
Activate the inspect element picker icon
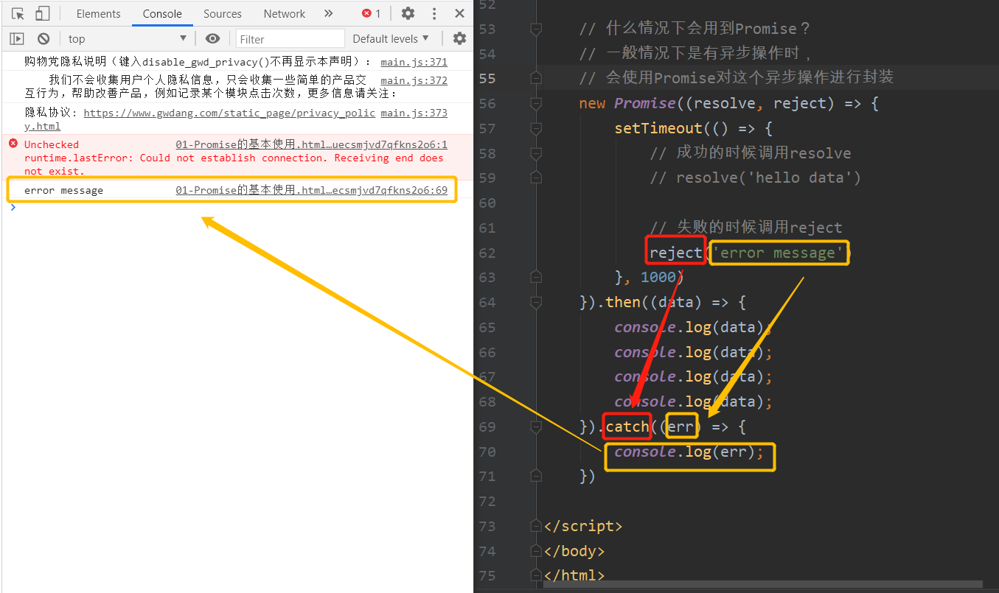point(18,13)
